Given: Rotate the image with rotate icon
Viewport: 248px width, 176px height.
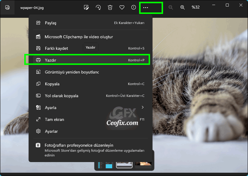Looking at the screenshot, I should coord(98,7).
